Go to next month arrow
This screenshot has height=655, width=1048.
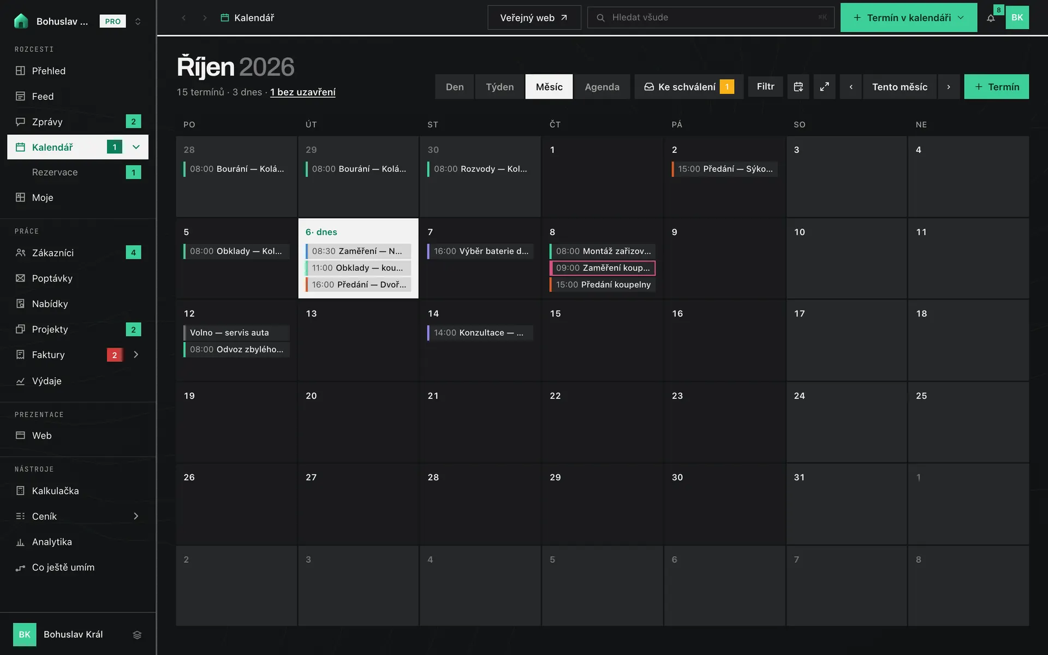[x=949, y=87]
